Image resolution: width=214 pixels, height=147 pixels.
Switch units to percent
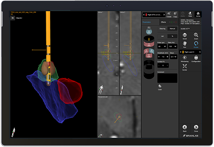[172, 36]
